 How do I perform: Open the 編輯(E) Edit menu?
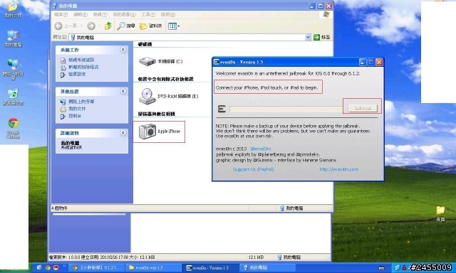click(x=81, y=14)
